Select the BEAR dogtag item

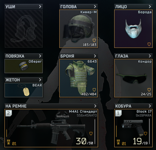tap(24, 90)
